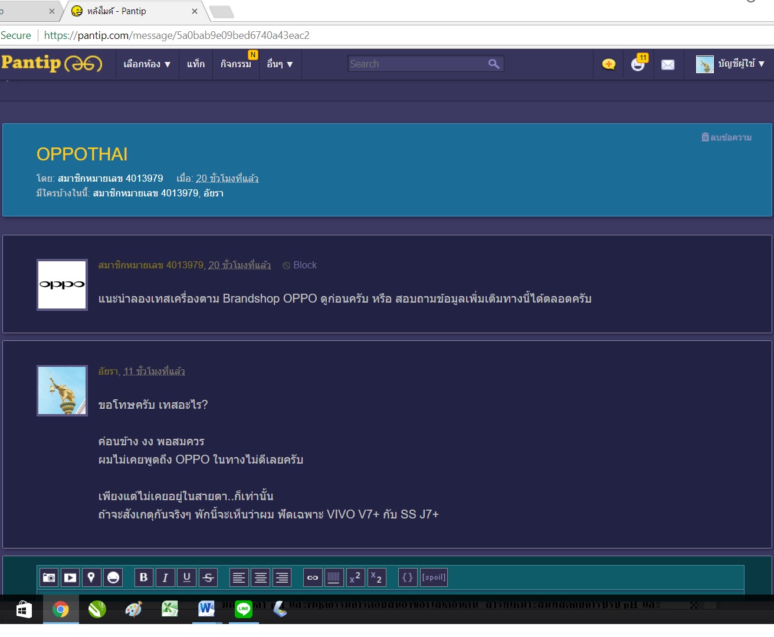
Task: Insert a code block with the braces icon
Action: pyautogui.click(x=408, y=577)
